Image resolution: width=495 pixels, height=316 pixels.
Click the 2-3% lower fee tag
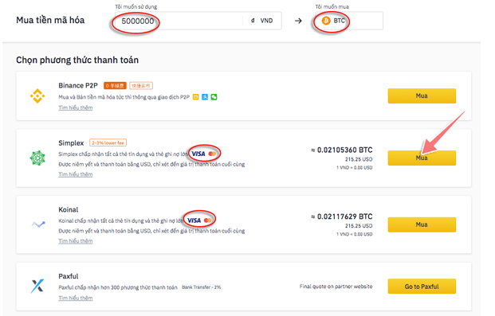[x=108, y=142]
